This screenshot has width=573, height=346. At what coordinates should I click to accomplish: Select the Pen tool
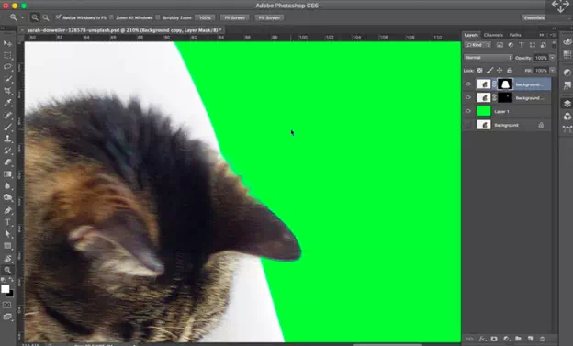click(x=7, y=210)
